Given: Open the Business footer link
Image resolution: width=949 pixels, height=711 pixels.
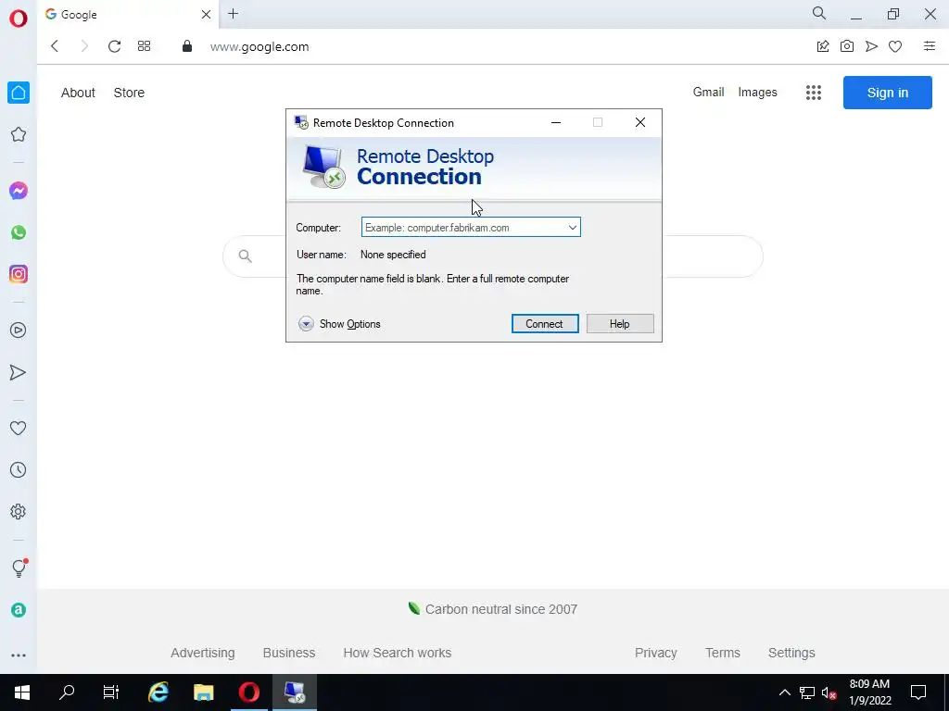Looking at the screenshot, I should pyautogui.click(x=289, y=653).
